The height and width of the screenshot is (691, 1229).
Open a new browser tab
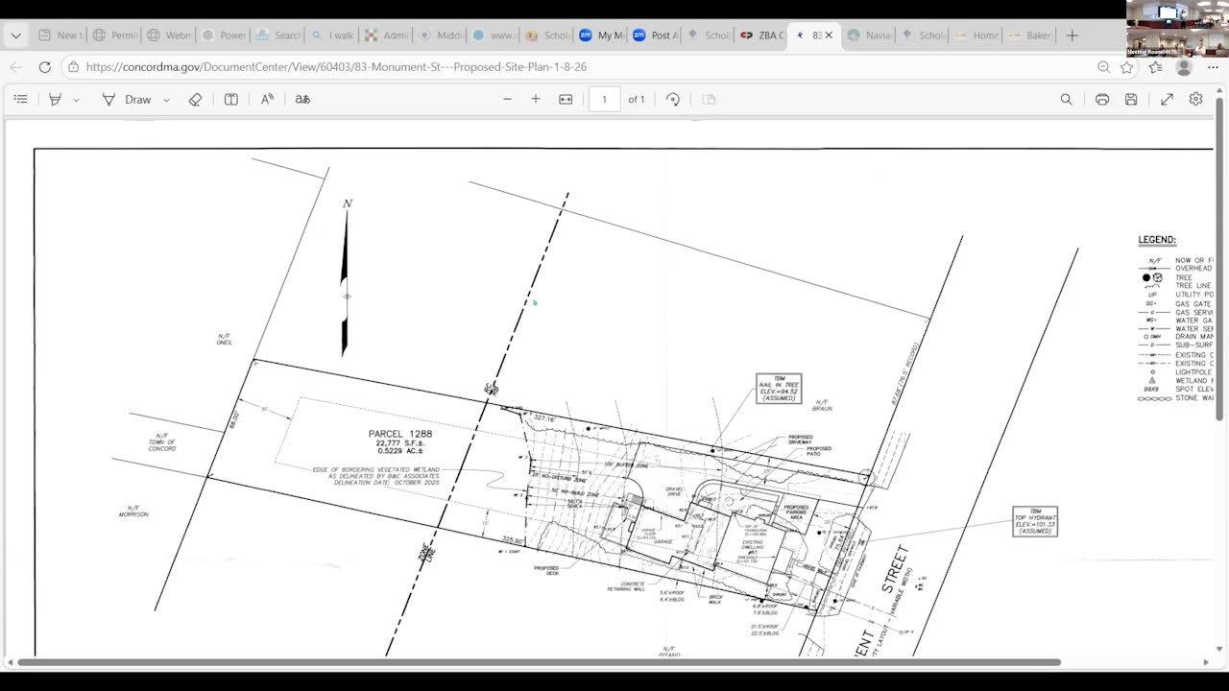point(1072,36)
